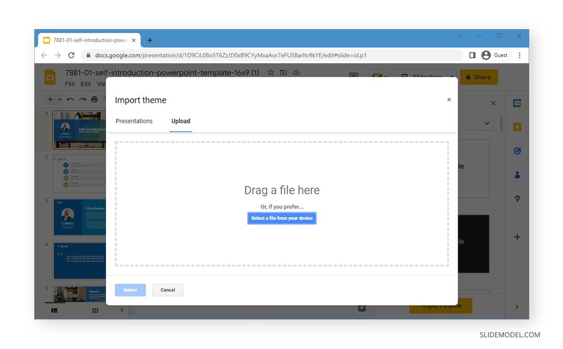Open the browser tab search chevron

[x=460, y=35]
